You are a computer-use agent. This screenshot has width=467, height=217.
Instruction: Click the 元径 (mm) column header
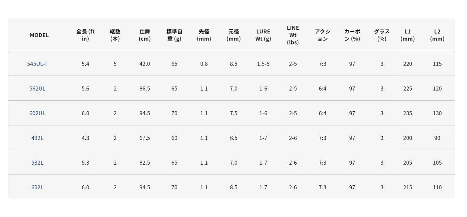coord(233,35)
